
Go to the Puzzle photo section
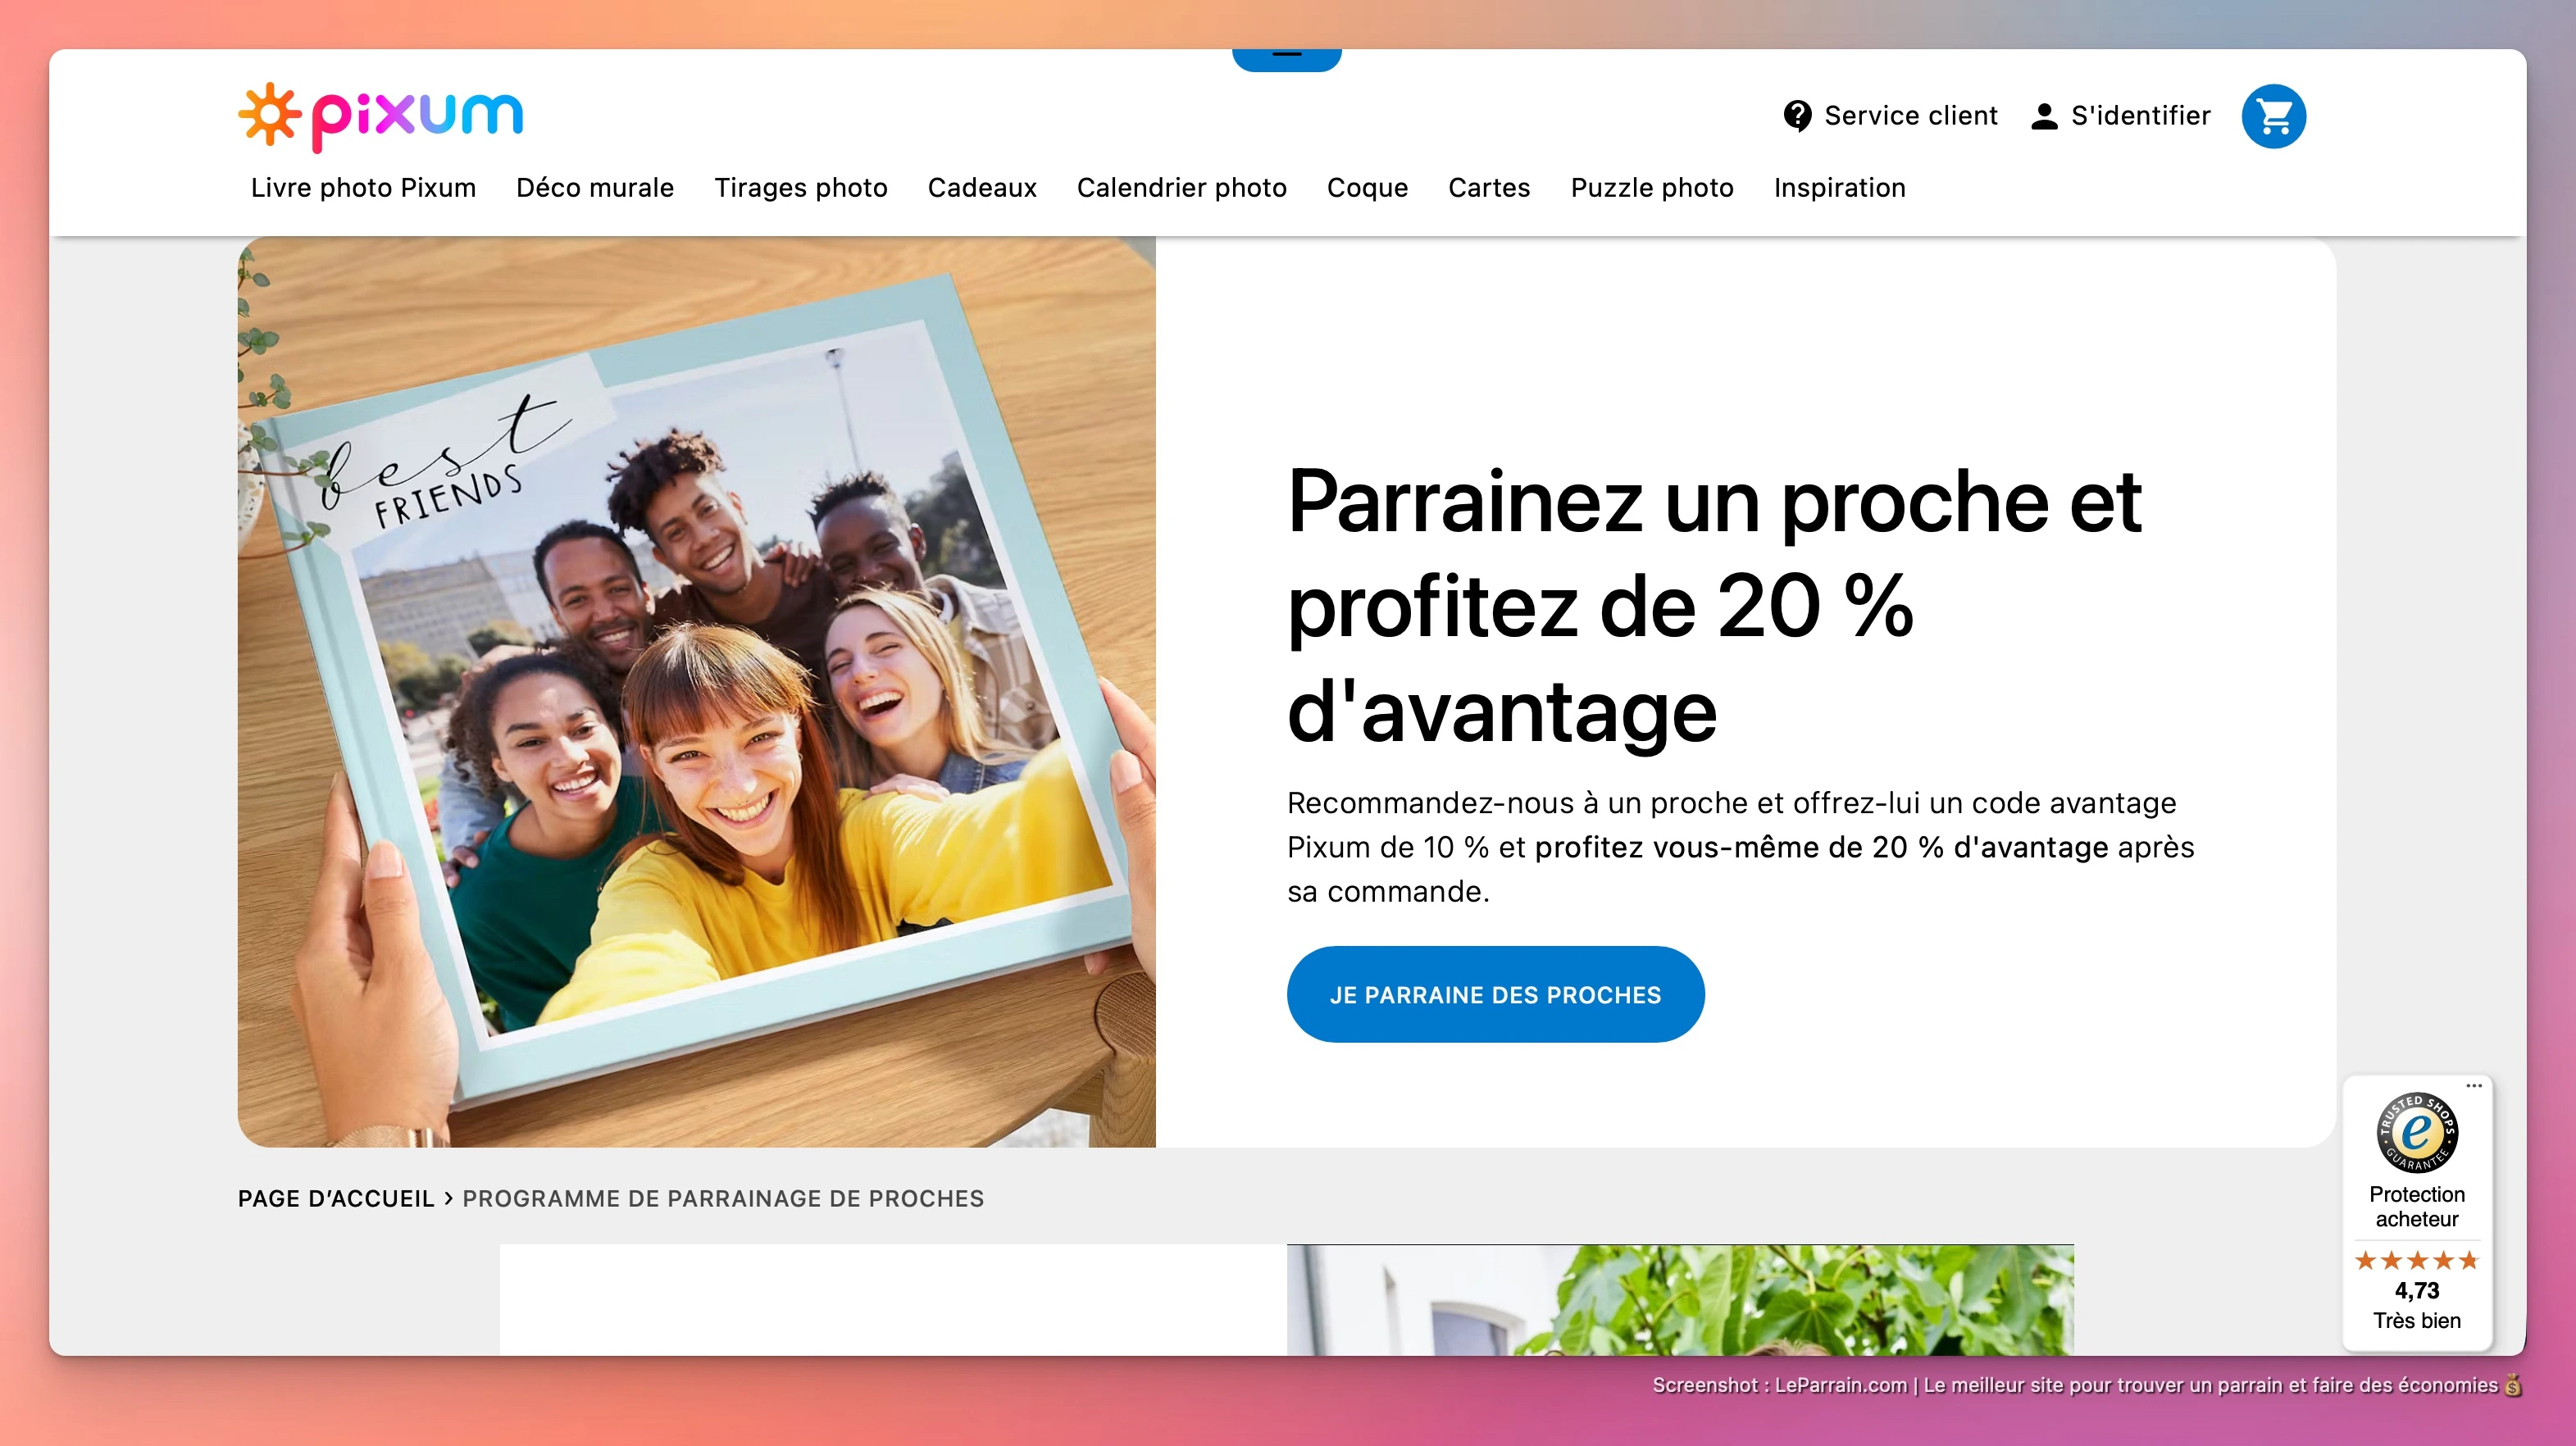click(x=1652, y=188)
